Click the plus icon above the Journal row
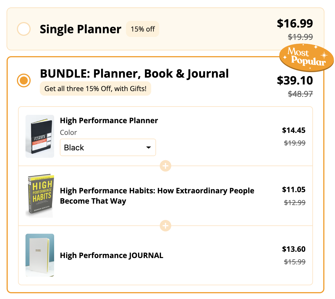The height and width of the screenshot is (299, 335). click(165, 226)
